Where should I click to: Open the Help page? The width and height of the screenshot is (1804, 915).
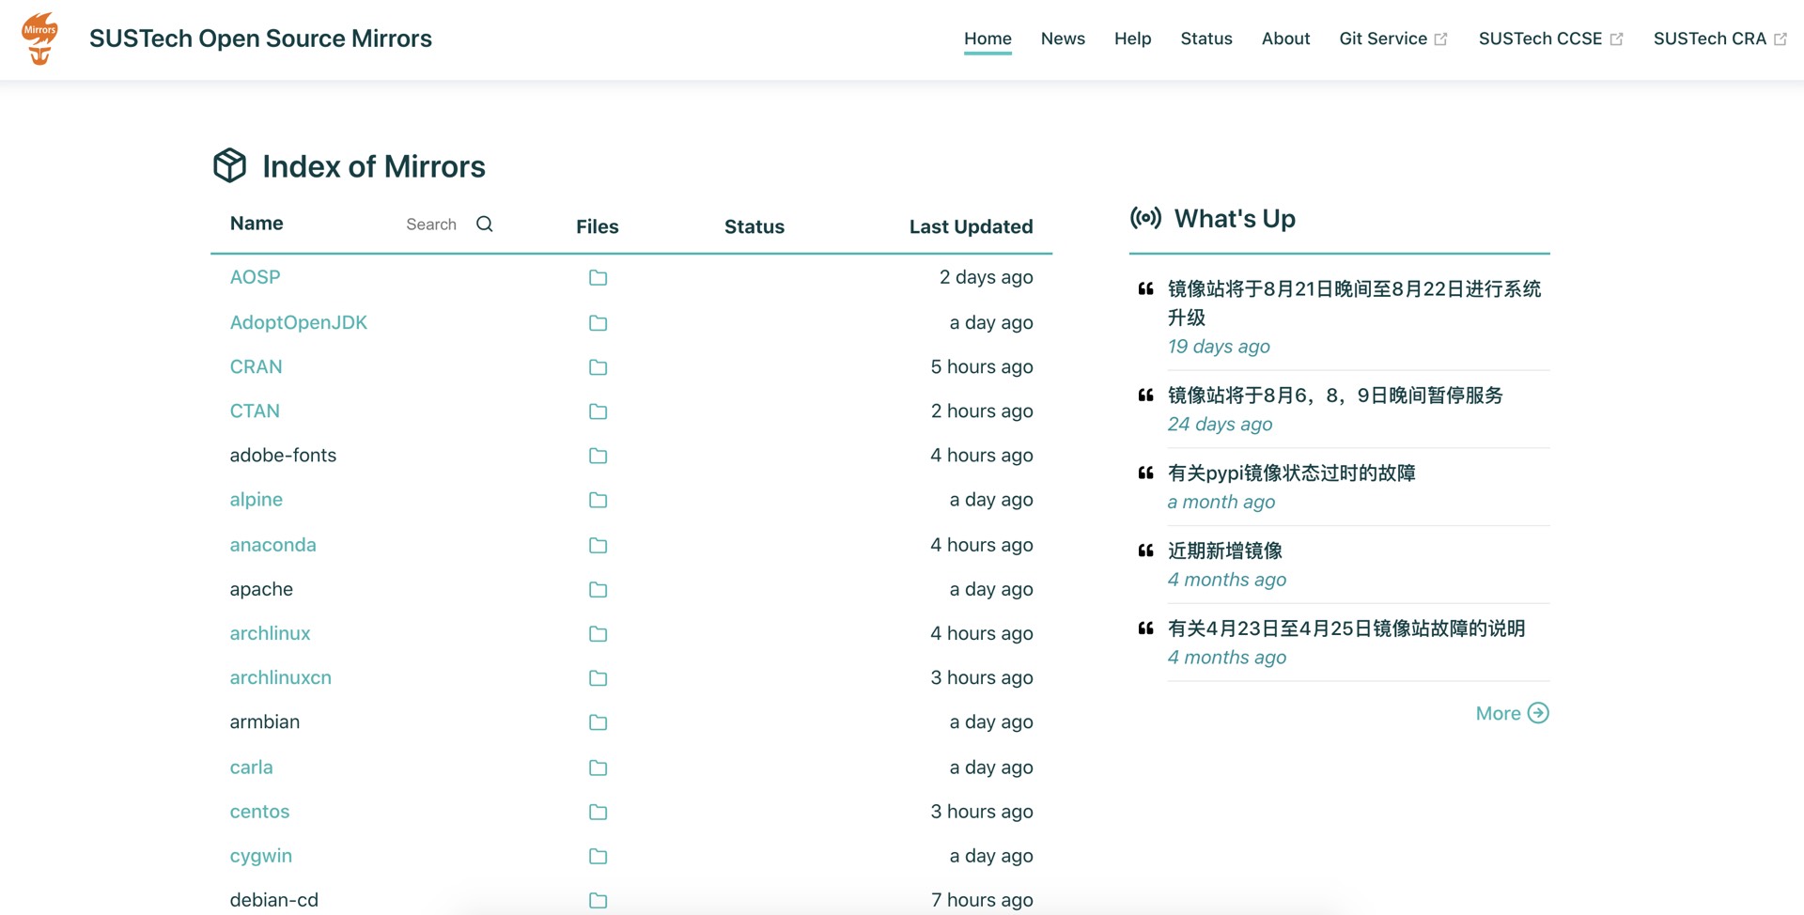click(x=1132, y=39)
